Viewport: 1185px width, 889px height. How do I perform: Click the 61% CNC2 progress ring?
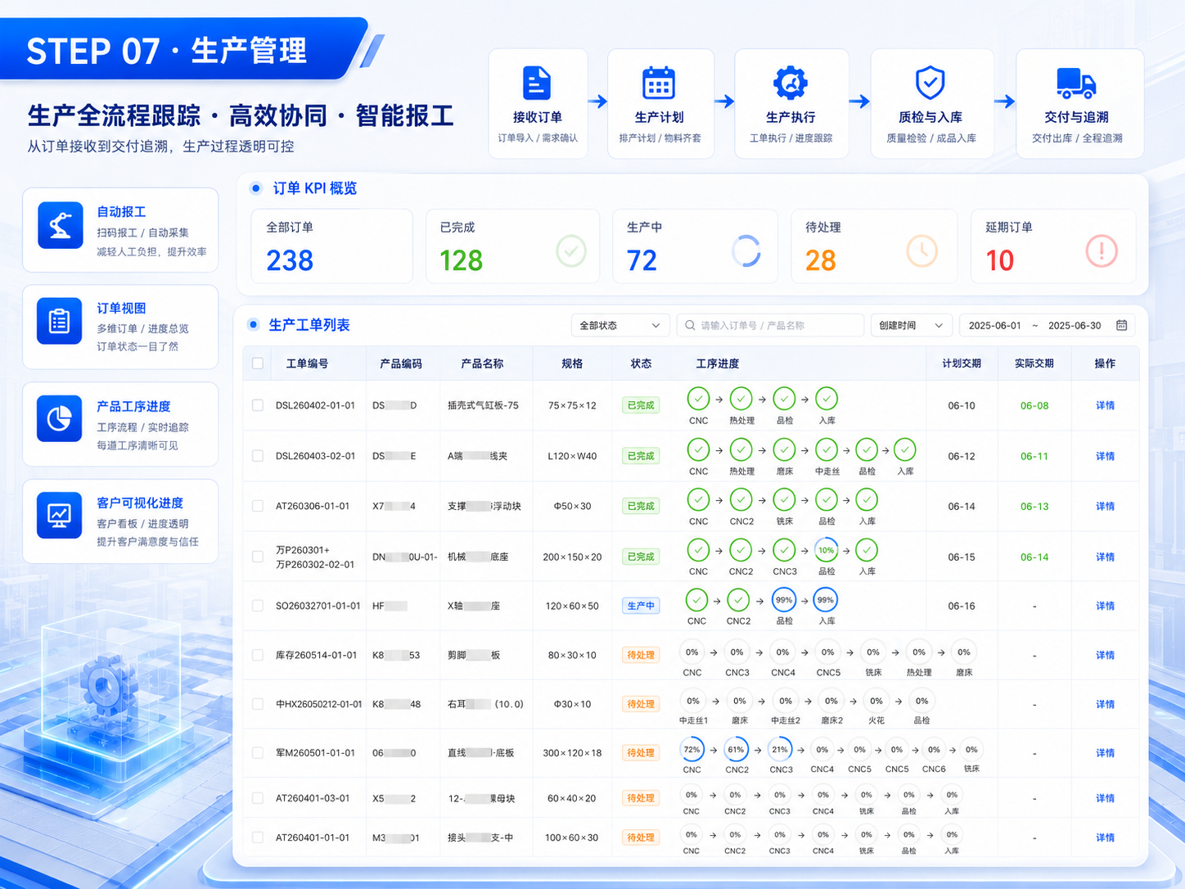point(737,749)
